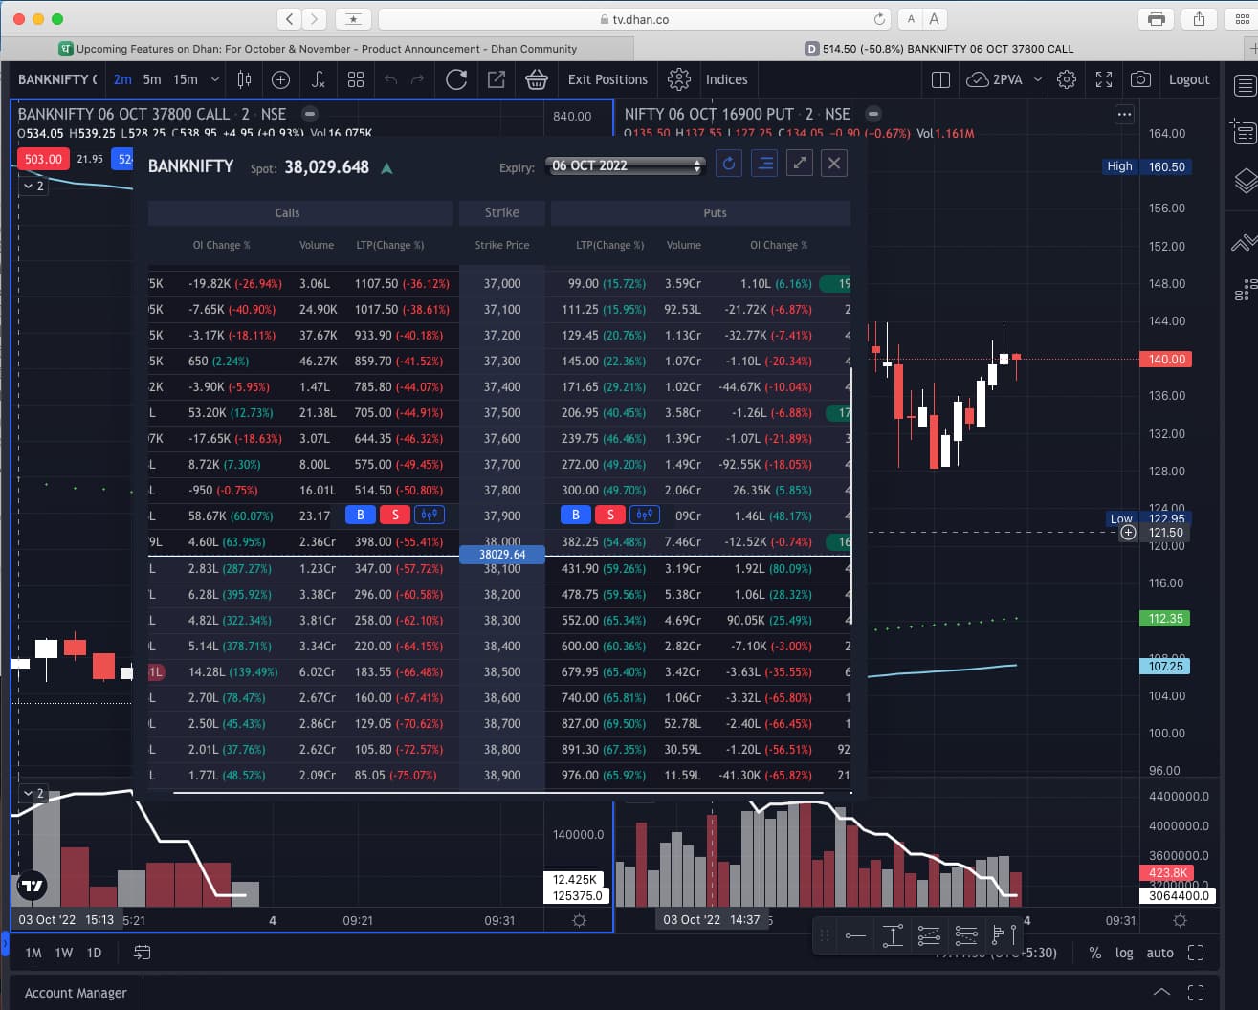1258x1010 pixels.
Task: Toggle percent scale on the price axis
Action: [1095, 953]
